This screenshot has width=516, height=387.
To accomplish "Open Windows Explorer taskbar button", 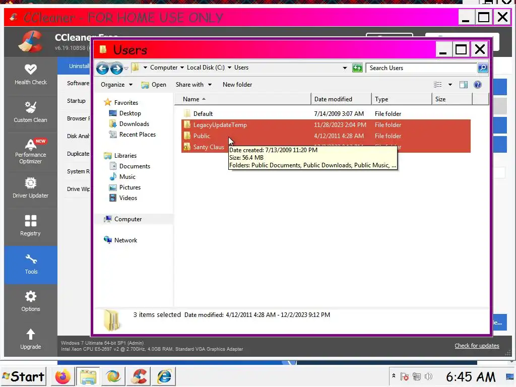I will pyautogui.click(x=88, y=376).
